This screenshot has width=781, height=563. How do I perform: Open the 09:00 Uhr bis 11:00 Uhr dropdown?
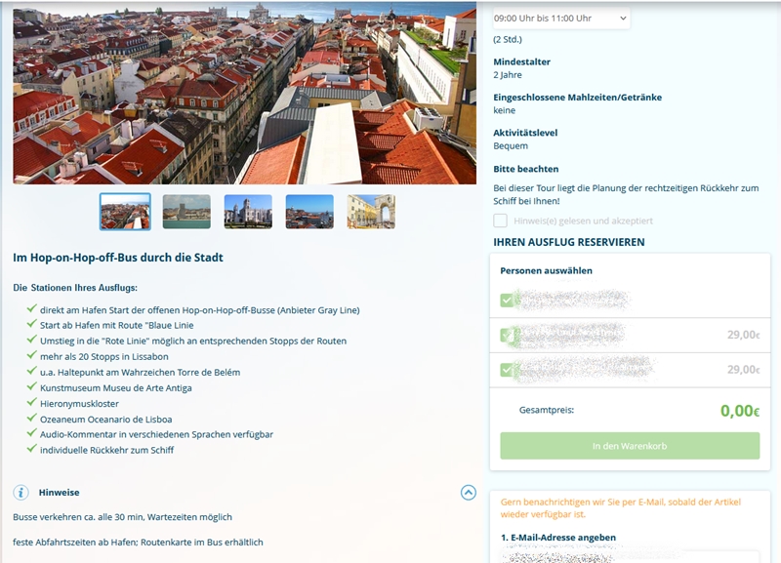click(x=560, y=19)
